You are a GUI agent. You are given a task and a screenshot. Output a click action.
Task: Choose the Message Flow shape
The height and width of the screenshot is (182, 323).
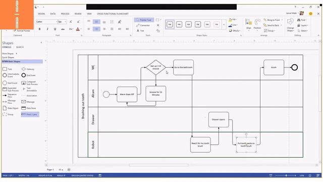[9, 102]
